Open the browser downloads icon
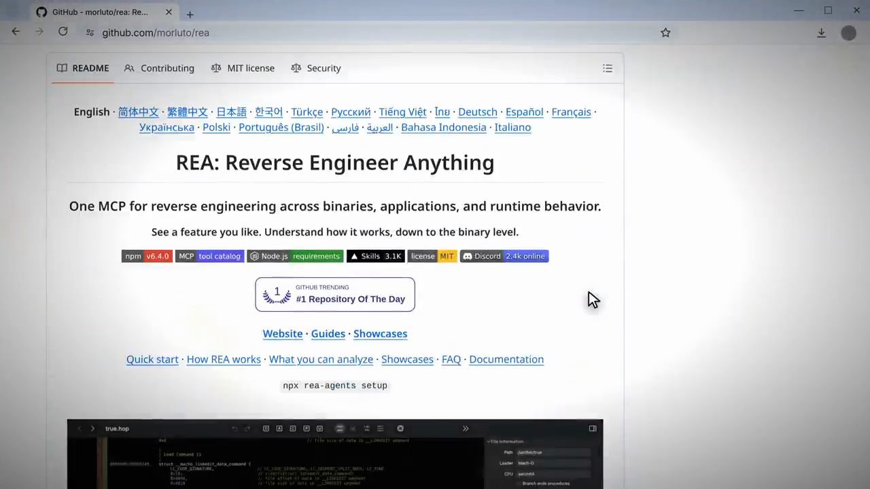The image size is (870, 489). [x=821, y=33]
